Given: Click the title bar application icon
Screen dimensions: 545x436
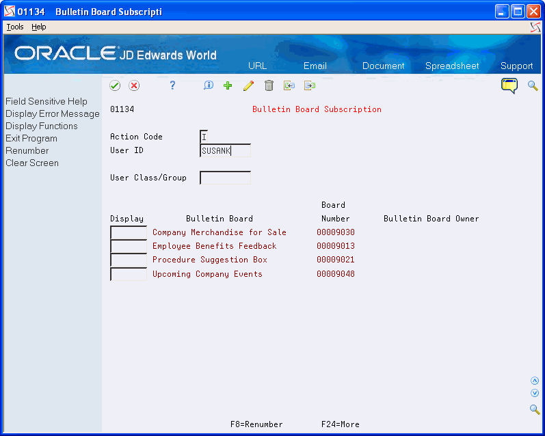Looking at the screenshot, I should [x=10, y=12].
